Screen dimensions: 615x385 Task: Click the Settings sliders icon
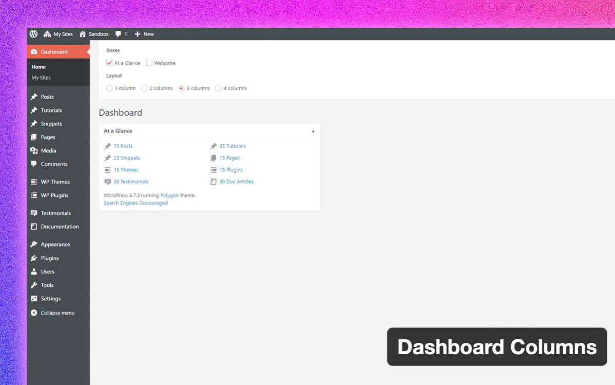pos(34,299)
